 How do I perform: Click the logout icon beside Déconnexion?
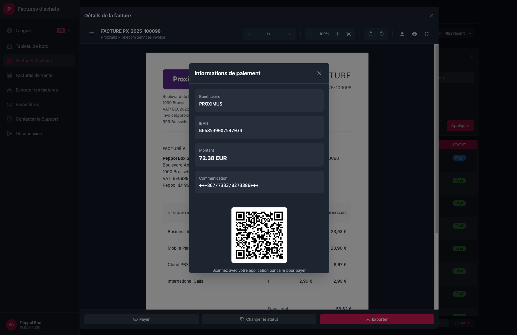(10, 133)
